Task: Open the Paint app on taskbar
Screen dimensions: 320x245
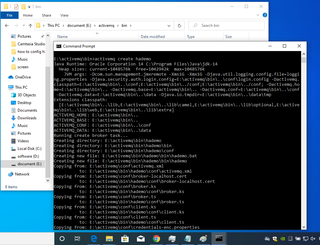Action: coord(203,239)
